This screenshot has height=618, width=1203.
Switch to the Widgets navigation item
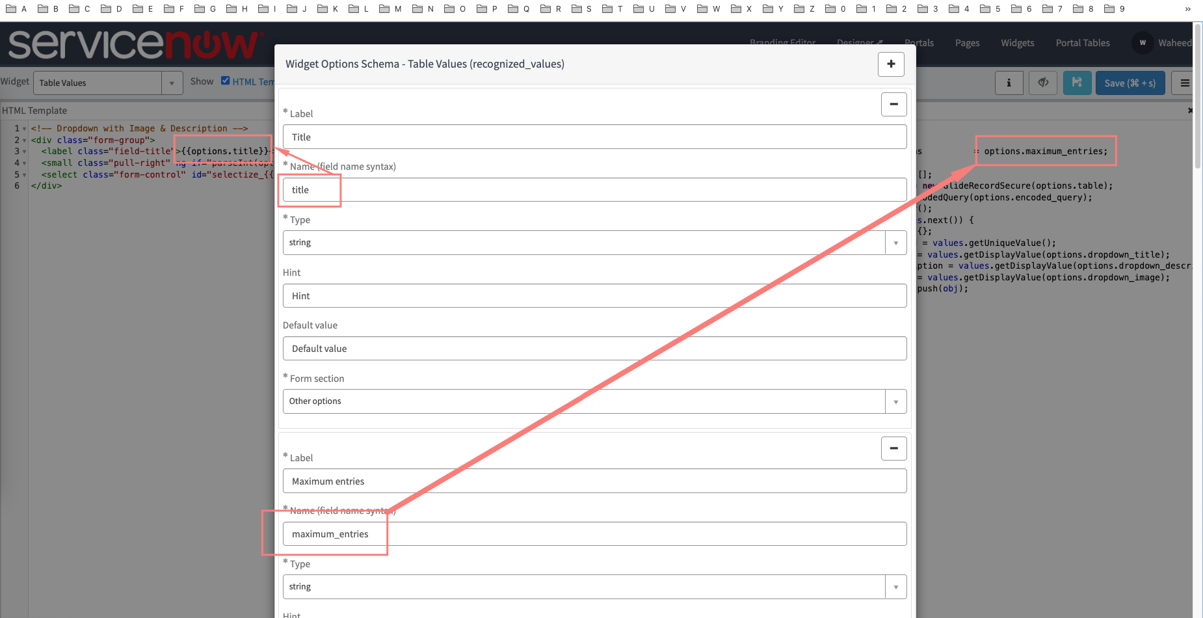point(1017,43)
